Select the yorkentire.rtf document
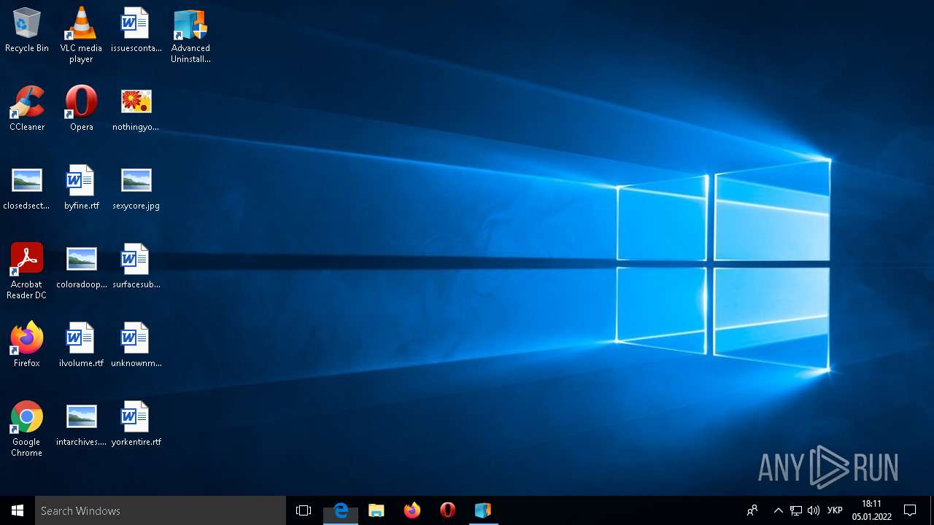Viewport: 934px width, 525px height. [136, 424]
